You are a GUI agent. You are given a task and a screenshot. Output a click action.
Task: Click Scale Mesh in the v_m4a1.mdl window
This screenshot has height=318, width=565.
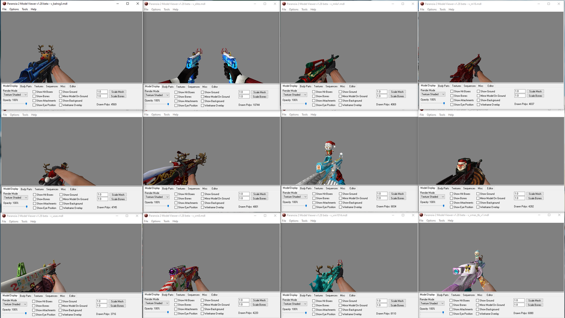pos(397,92)
